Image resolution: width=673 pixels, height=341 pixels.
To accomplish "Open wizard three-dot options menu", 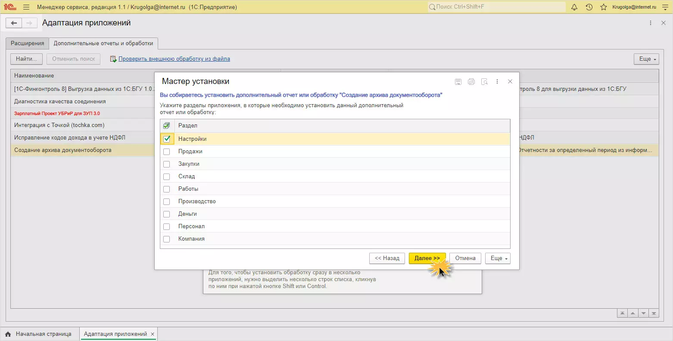I will point(497,81).
